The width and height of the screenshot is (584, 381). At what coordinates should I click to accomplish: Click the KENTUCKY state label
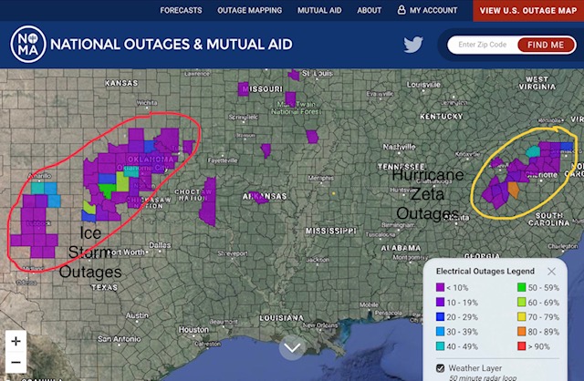(x=442, y=117)
